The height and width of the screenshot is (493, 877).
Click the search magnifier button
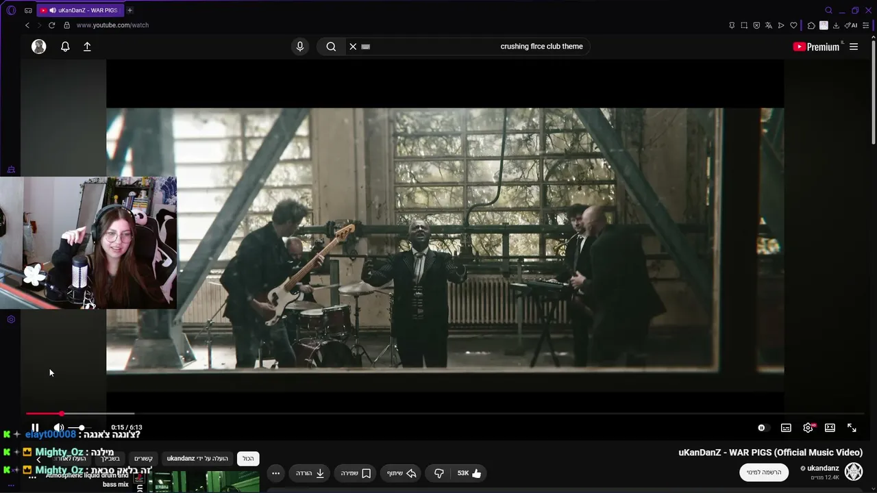[x=331, y=47]
